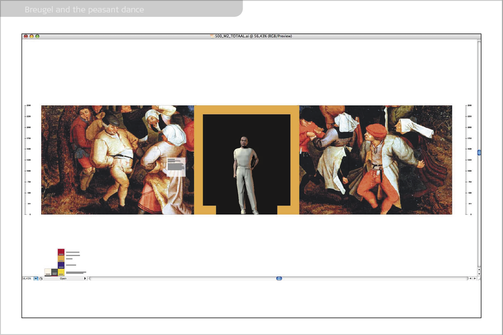
Task: Select the left peasant dance painting image
Action: coord(118,160)
